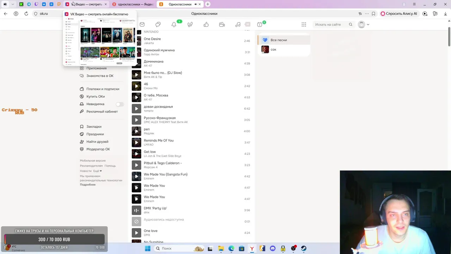The height and width of the screenshot is (254, 451).
Task: Expand the 'Ещё' footer dropdown
Action: (97, 171)
